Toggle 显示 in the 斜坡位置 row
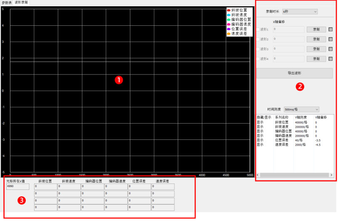The width and height of the screenshot is (338, 221). 260,122
